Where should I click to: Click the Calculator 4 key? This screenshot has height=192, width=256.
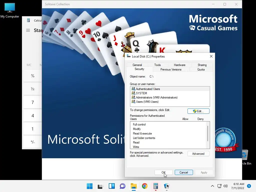[x=33, y=116]
